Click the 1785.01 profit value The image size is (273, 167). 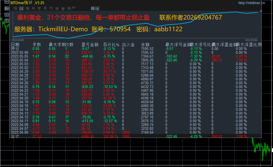click(x=88, y=71)
